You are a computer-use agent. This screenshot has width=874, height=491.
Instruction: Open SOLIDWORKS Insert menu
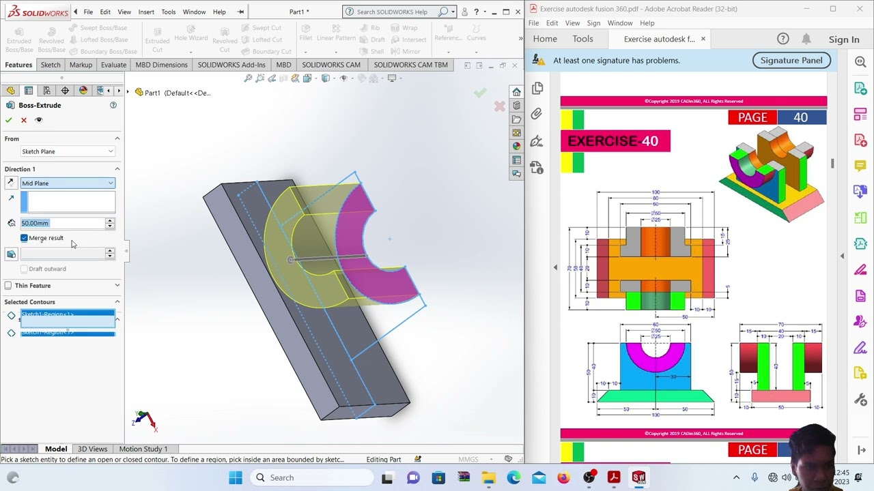[x=146, y=12]
